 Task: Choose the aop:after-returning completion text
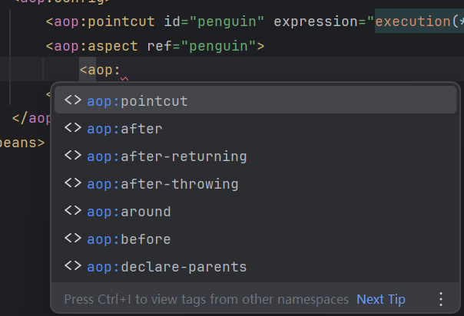click(167, 156)
